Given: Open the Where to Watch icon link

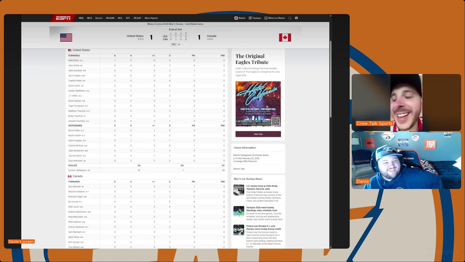Looking at the screenshot, I should (x=275, y=18).
